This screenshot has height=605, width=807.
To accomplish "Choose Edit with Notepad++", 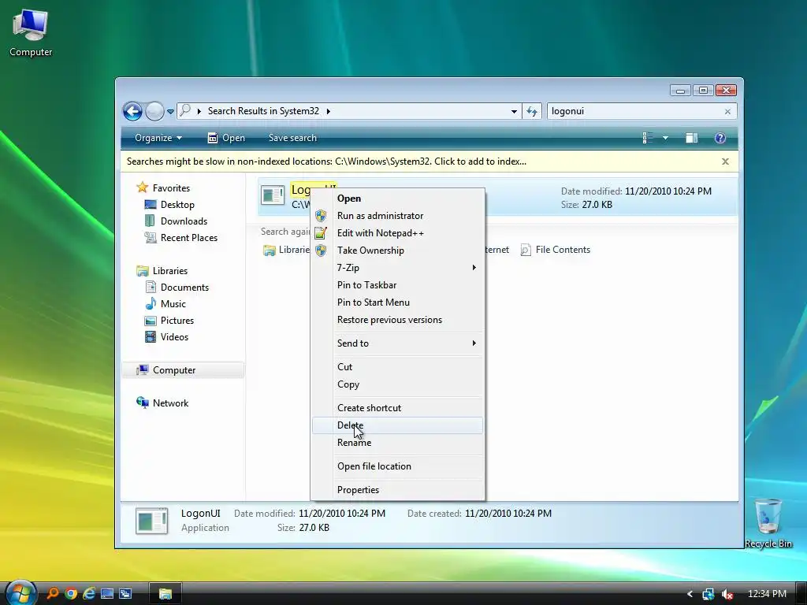I will 397,233.
